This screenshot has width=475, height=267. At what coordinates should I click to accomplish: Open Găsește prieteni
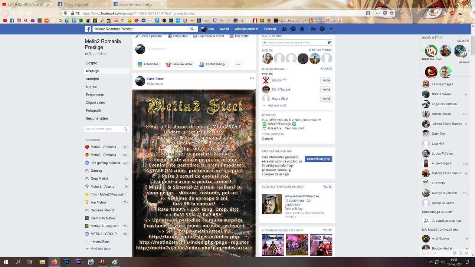point(246,29)
